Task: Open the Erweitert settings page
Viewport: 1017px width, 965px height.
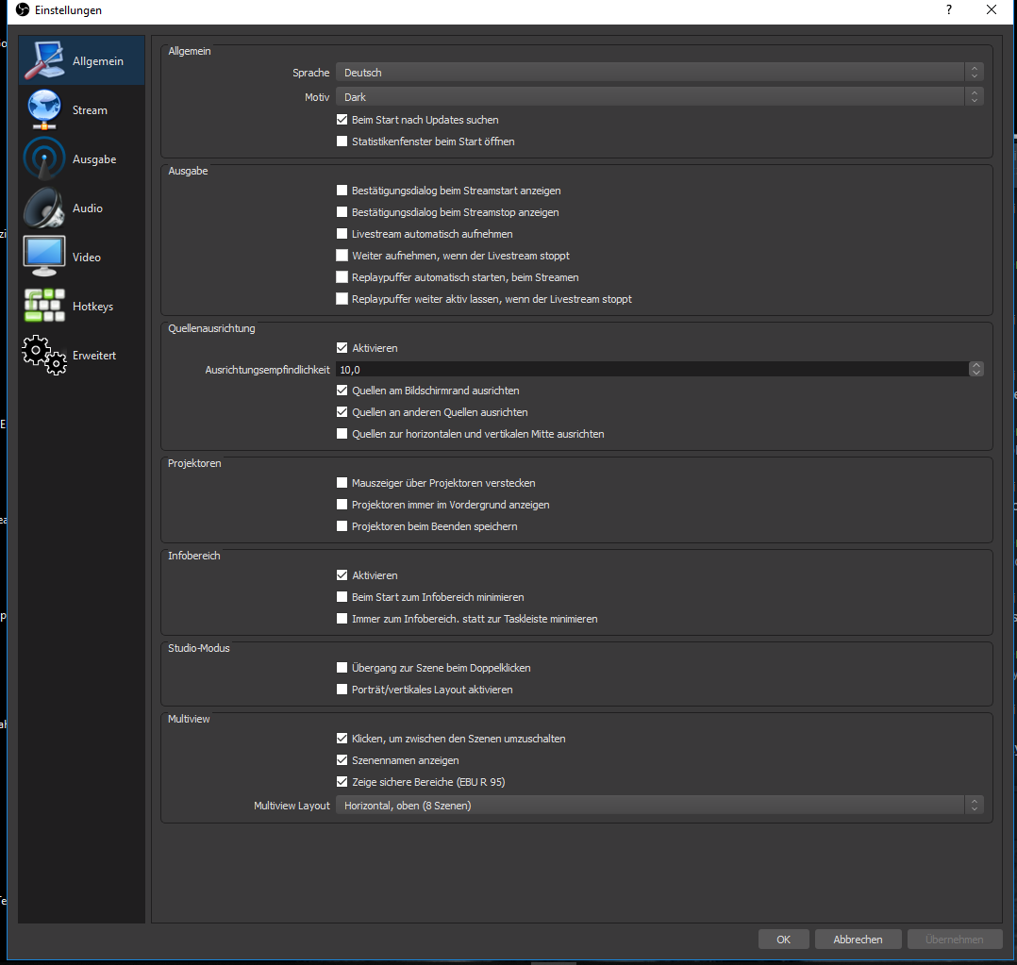Action: pyautogui.click(x=81, y=356)
